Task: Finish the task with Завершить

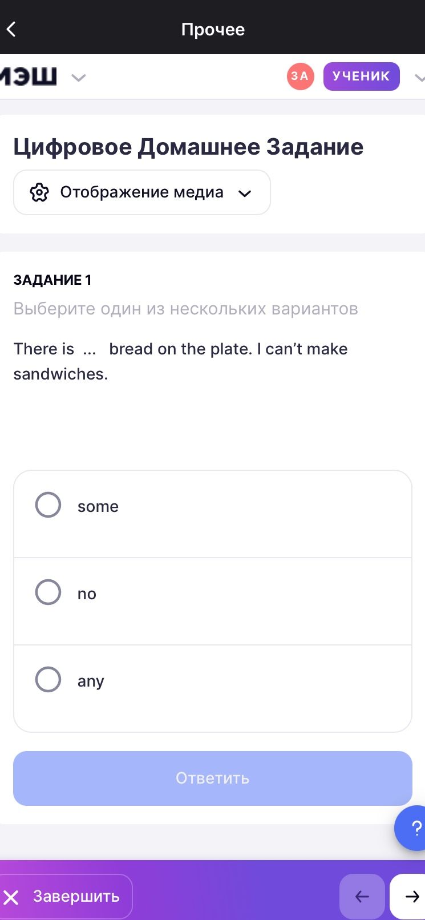Action: pos(66,897)
